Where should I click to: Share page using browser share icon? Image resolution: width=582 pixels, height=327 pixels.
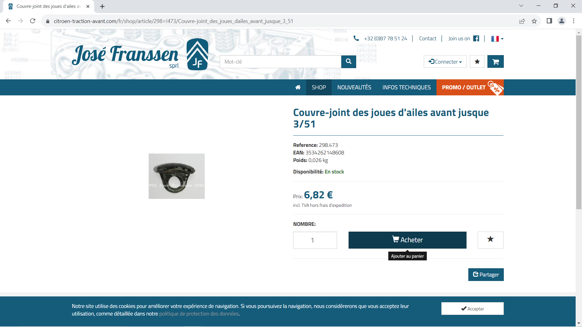[x=522, y=21]
